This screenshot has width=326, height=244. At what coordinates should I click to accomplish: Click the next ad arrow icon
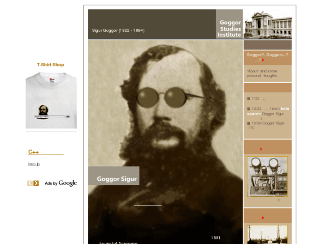click(36, 183)
